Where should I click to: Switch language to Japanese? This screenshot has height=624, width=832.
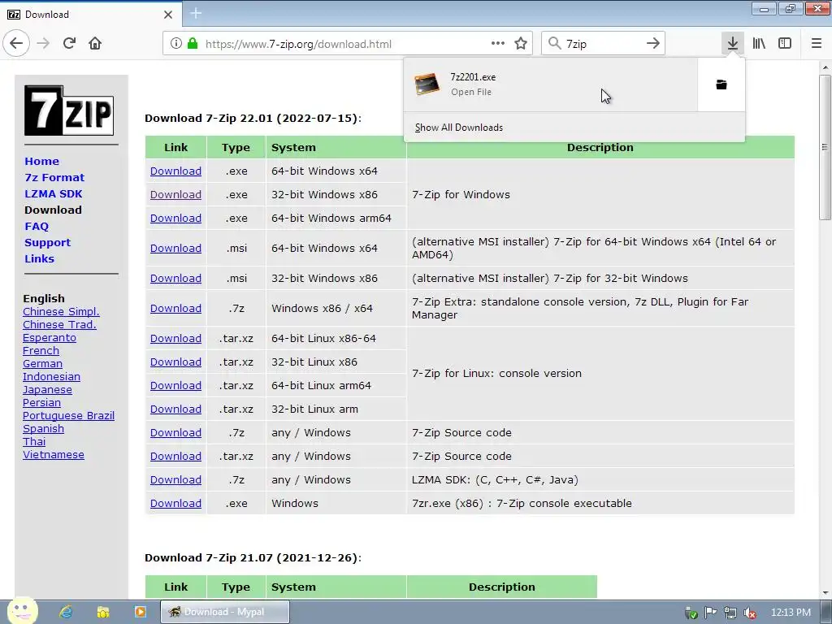47,389
